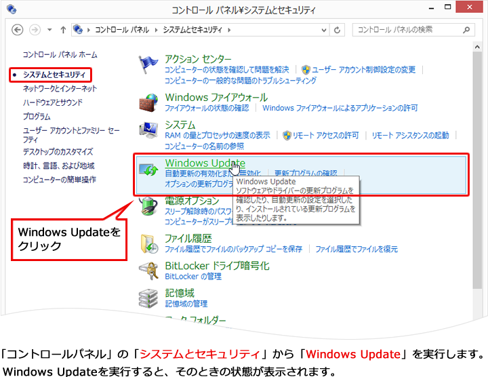Click Windows ファイアウォールによるアプリケーションの許可 link

point(340,108)
